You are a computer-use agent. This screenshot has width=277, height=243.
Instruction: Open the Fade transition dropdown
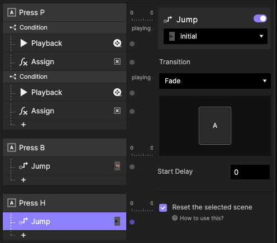(215, 81)
